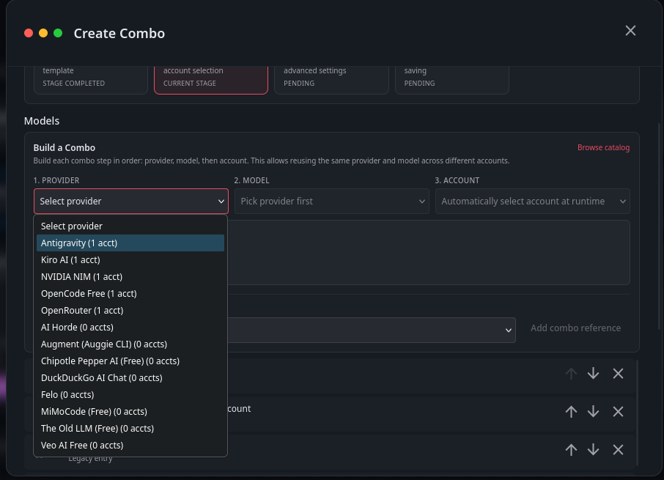Screen dimensions: 664x480
Task: Select Kiro AI (1 acct) provider
Action: coord(130,260)
